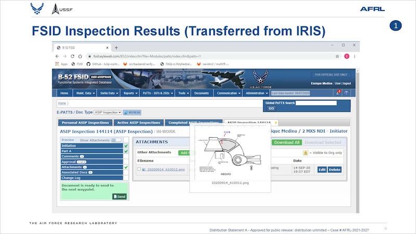This screenshot has height=234, width=416.
Task: Open the Attachments section in the sidebar
Action: (92, 167)
